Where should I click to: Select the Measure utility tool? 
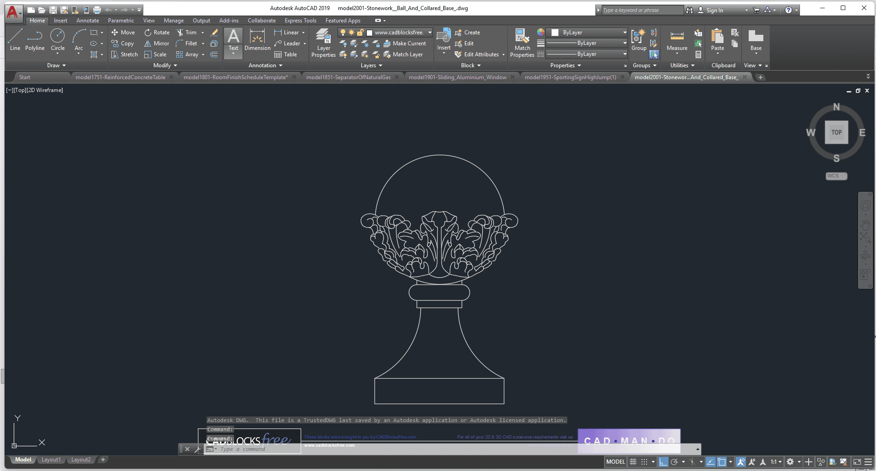[x=677, y=40]
